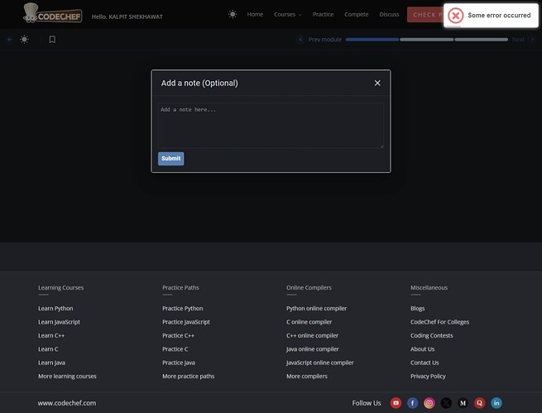Open the Compete menu item
The image size is (542, 413).
point(357,15)
